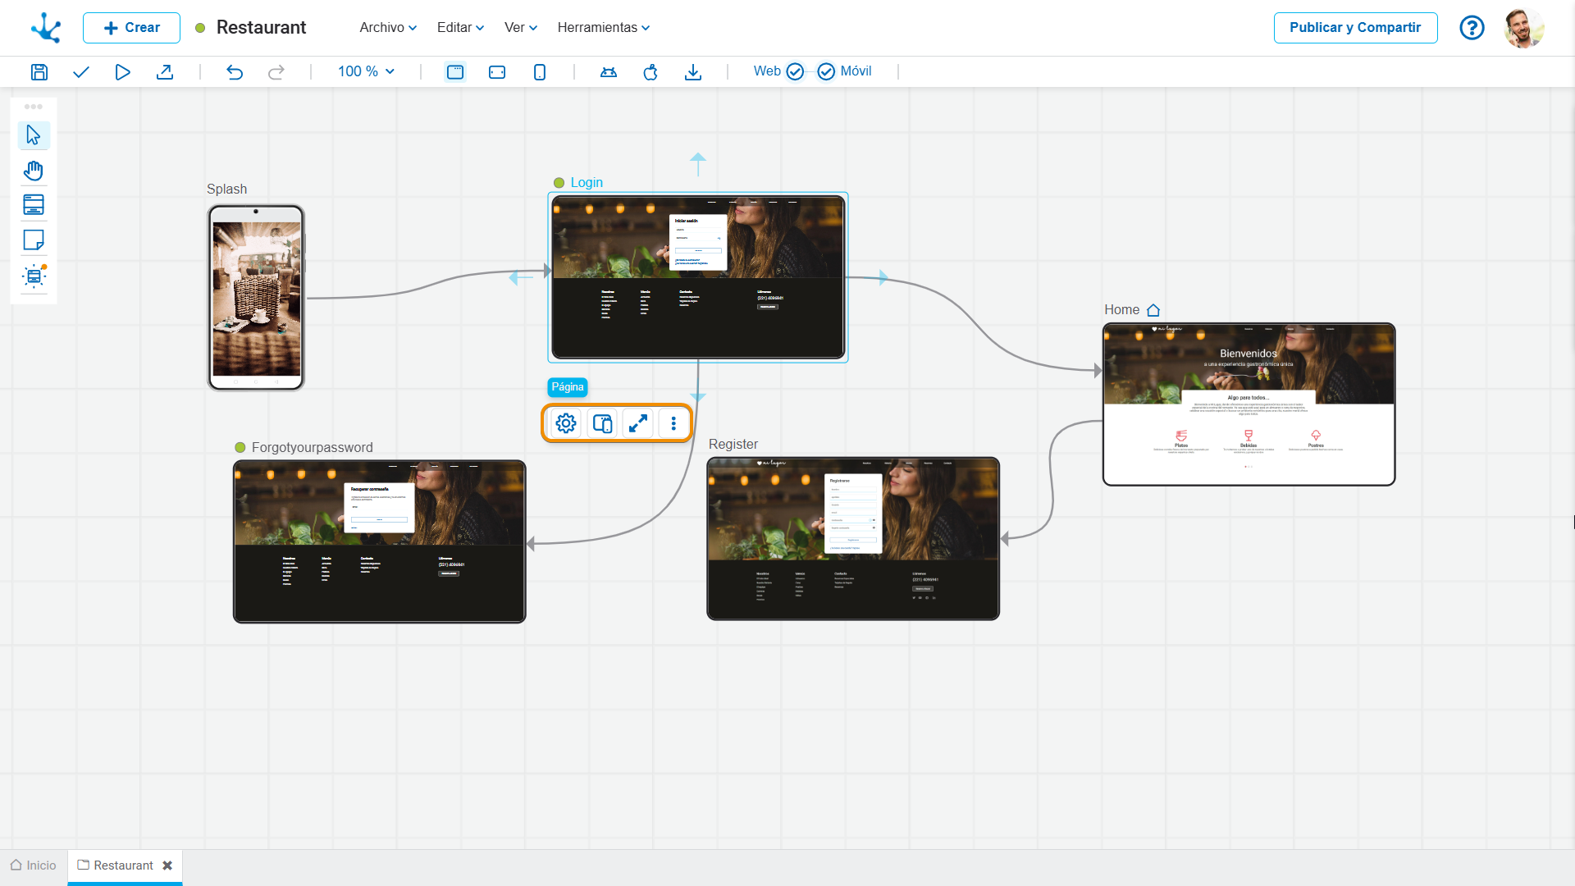
Task: Click the expand arrows icon for Login
Action: 638,423
